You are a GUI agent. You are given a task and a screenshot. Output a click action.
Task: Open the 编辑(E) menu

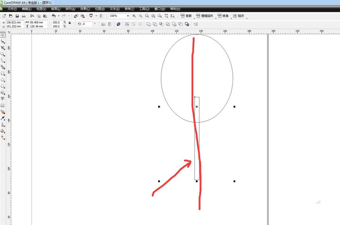click(x=27, y=9)
